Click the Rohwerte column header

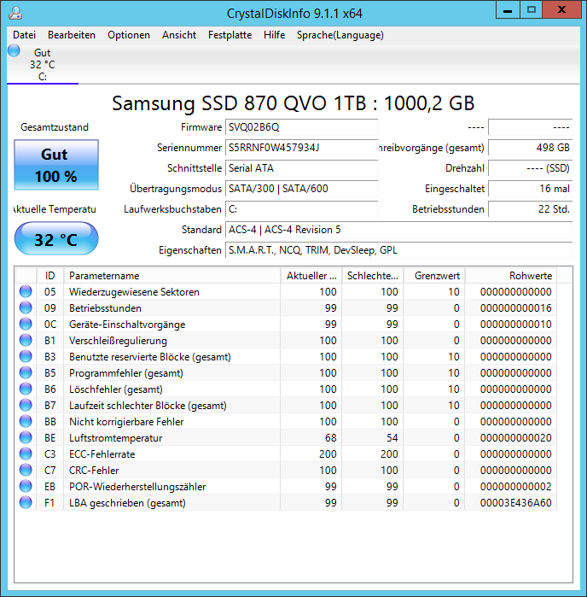[511, 276]
